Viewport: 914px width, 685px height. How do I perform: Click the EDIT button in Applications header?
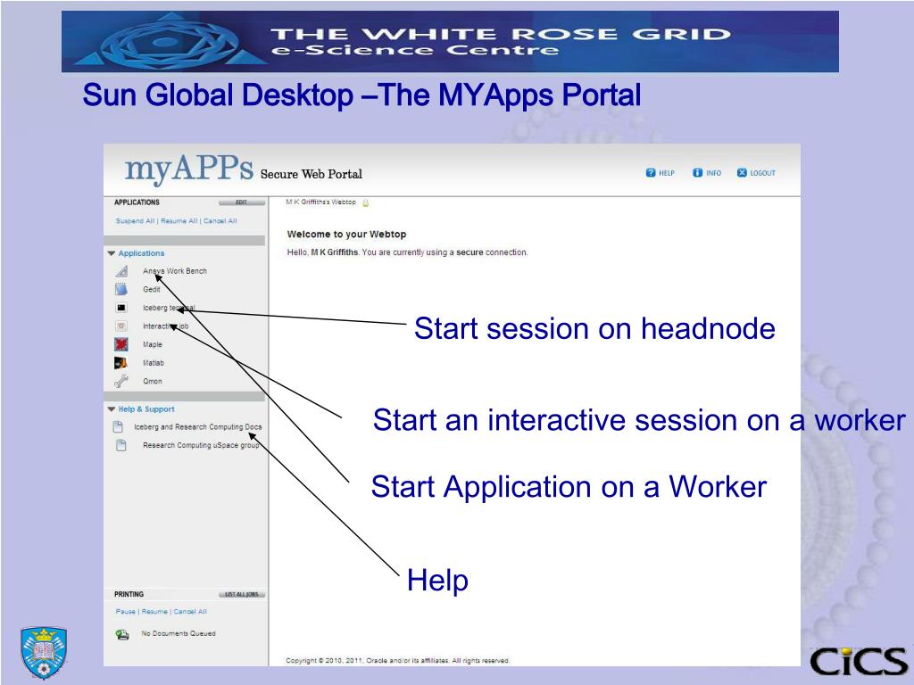click(241, 202)
